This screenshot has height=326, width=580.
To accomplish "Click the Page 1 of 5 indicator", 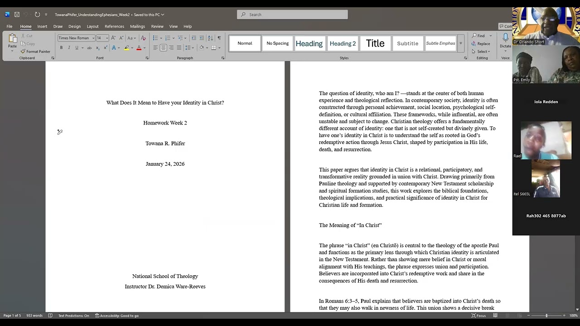I will [12, 316].
